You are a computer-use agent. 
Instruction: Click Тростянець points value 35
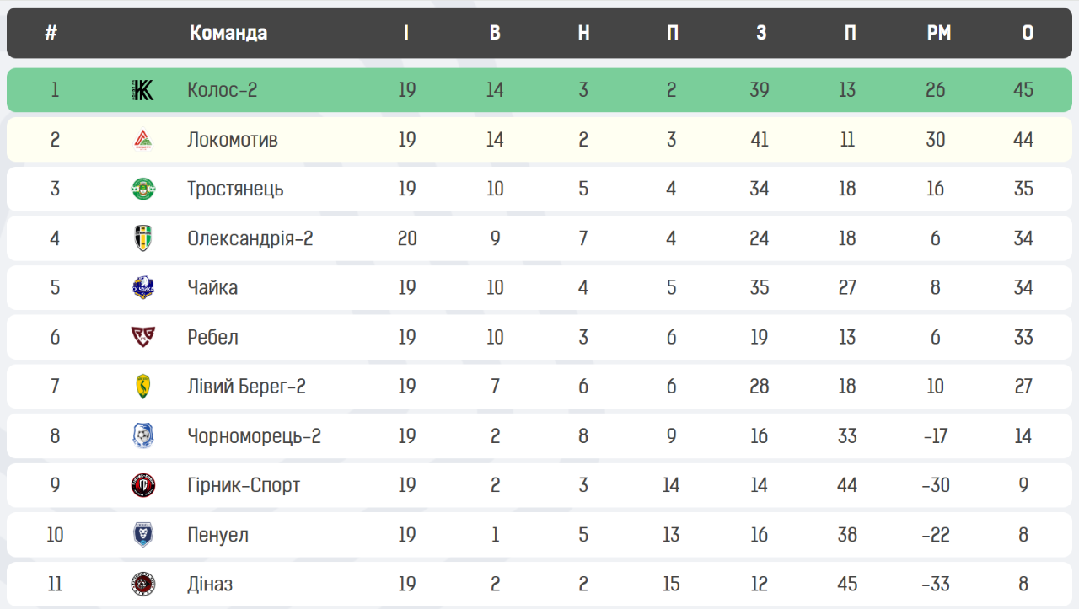point(1023,189)
